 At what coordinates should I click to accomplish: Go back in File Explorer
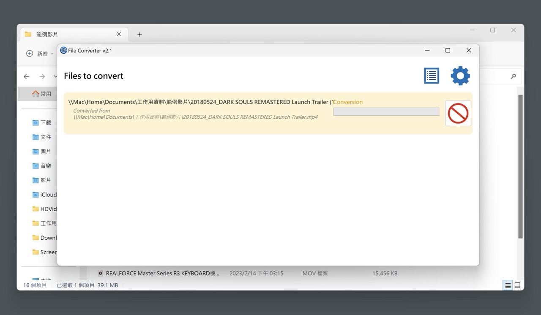[27, 76]
